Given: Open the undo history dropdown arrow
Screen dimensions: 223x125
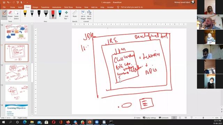Looking at the screenshot, I should pos(11,2).
